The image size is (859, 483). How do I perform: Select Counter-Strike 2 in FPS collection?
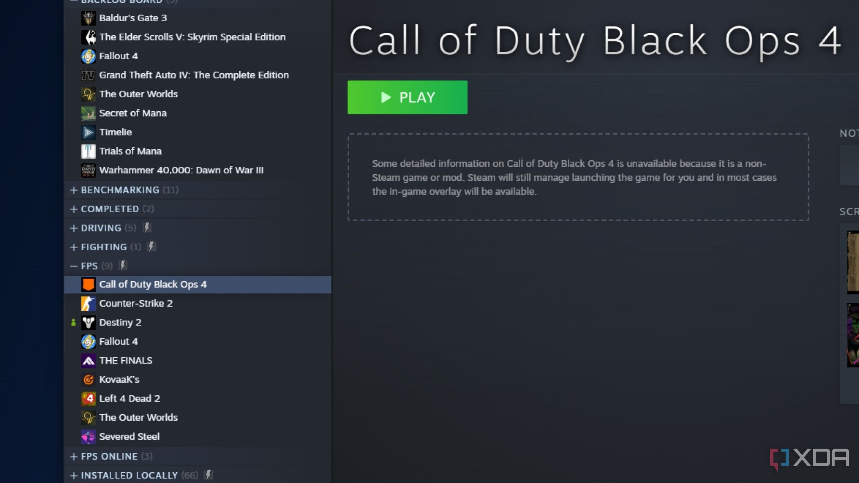coord(198,303)
